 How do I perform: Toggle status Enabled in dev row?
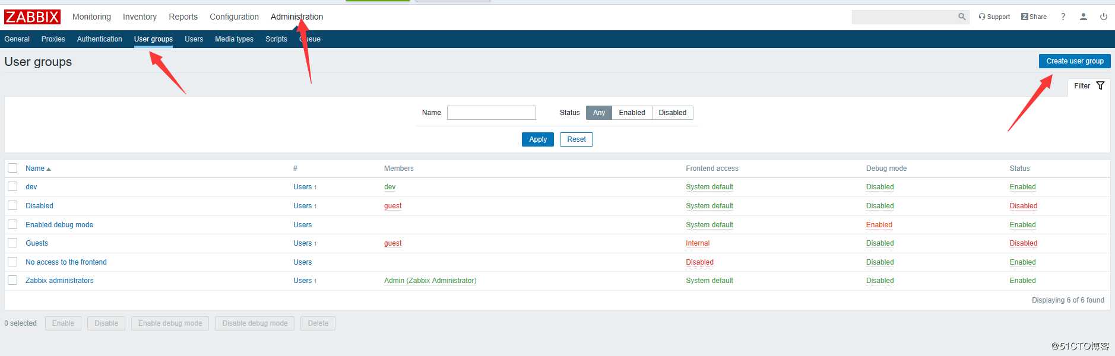1022,187
